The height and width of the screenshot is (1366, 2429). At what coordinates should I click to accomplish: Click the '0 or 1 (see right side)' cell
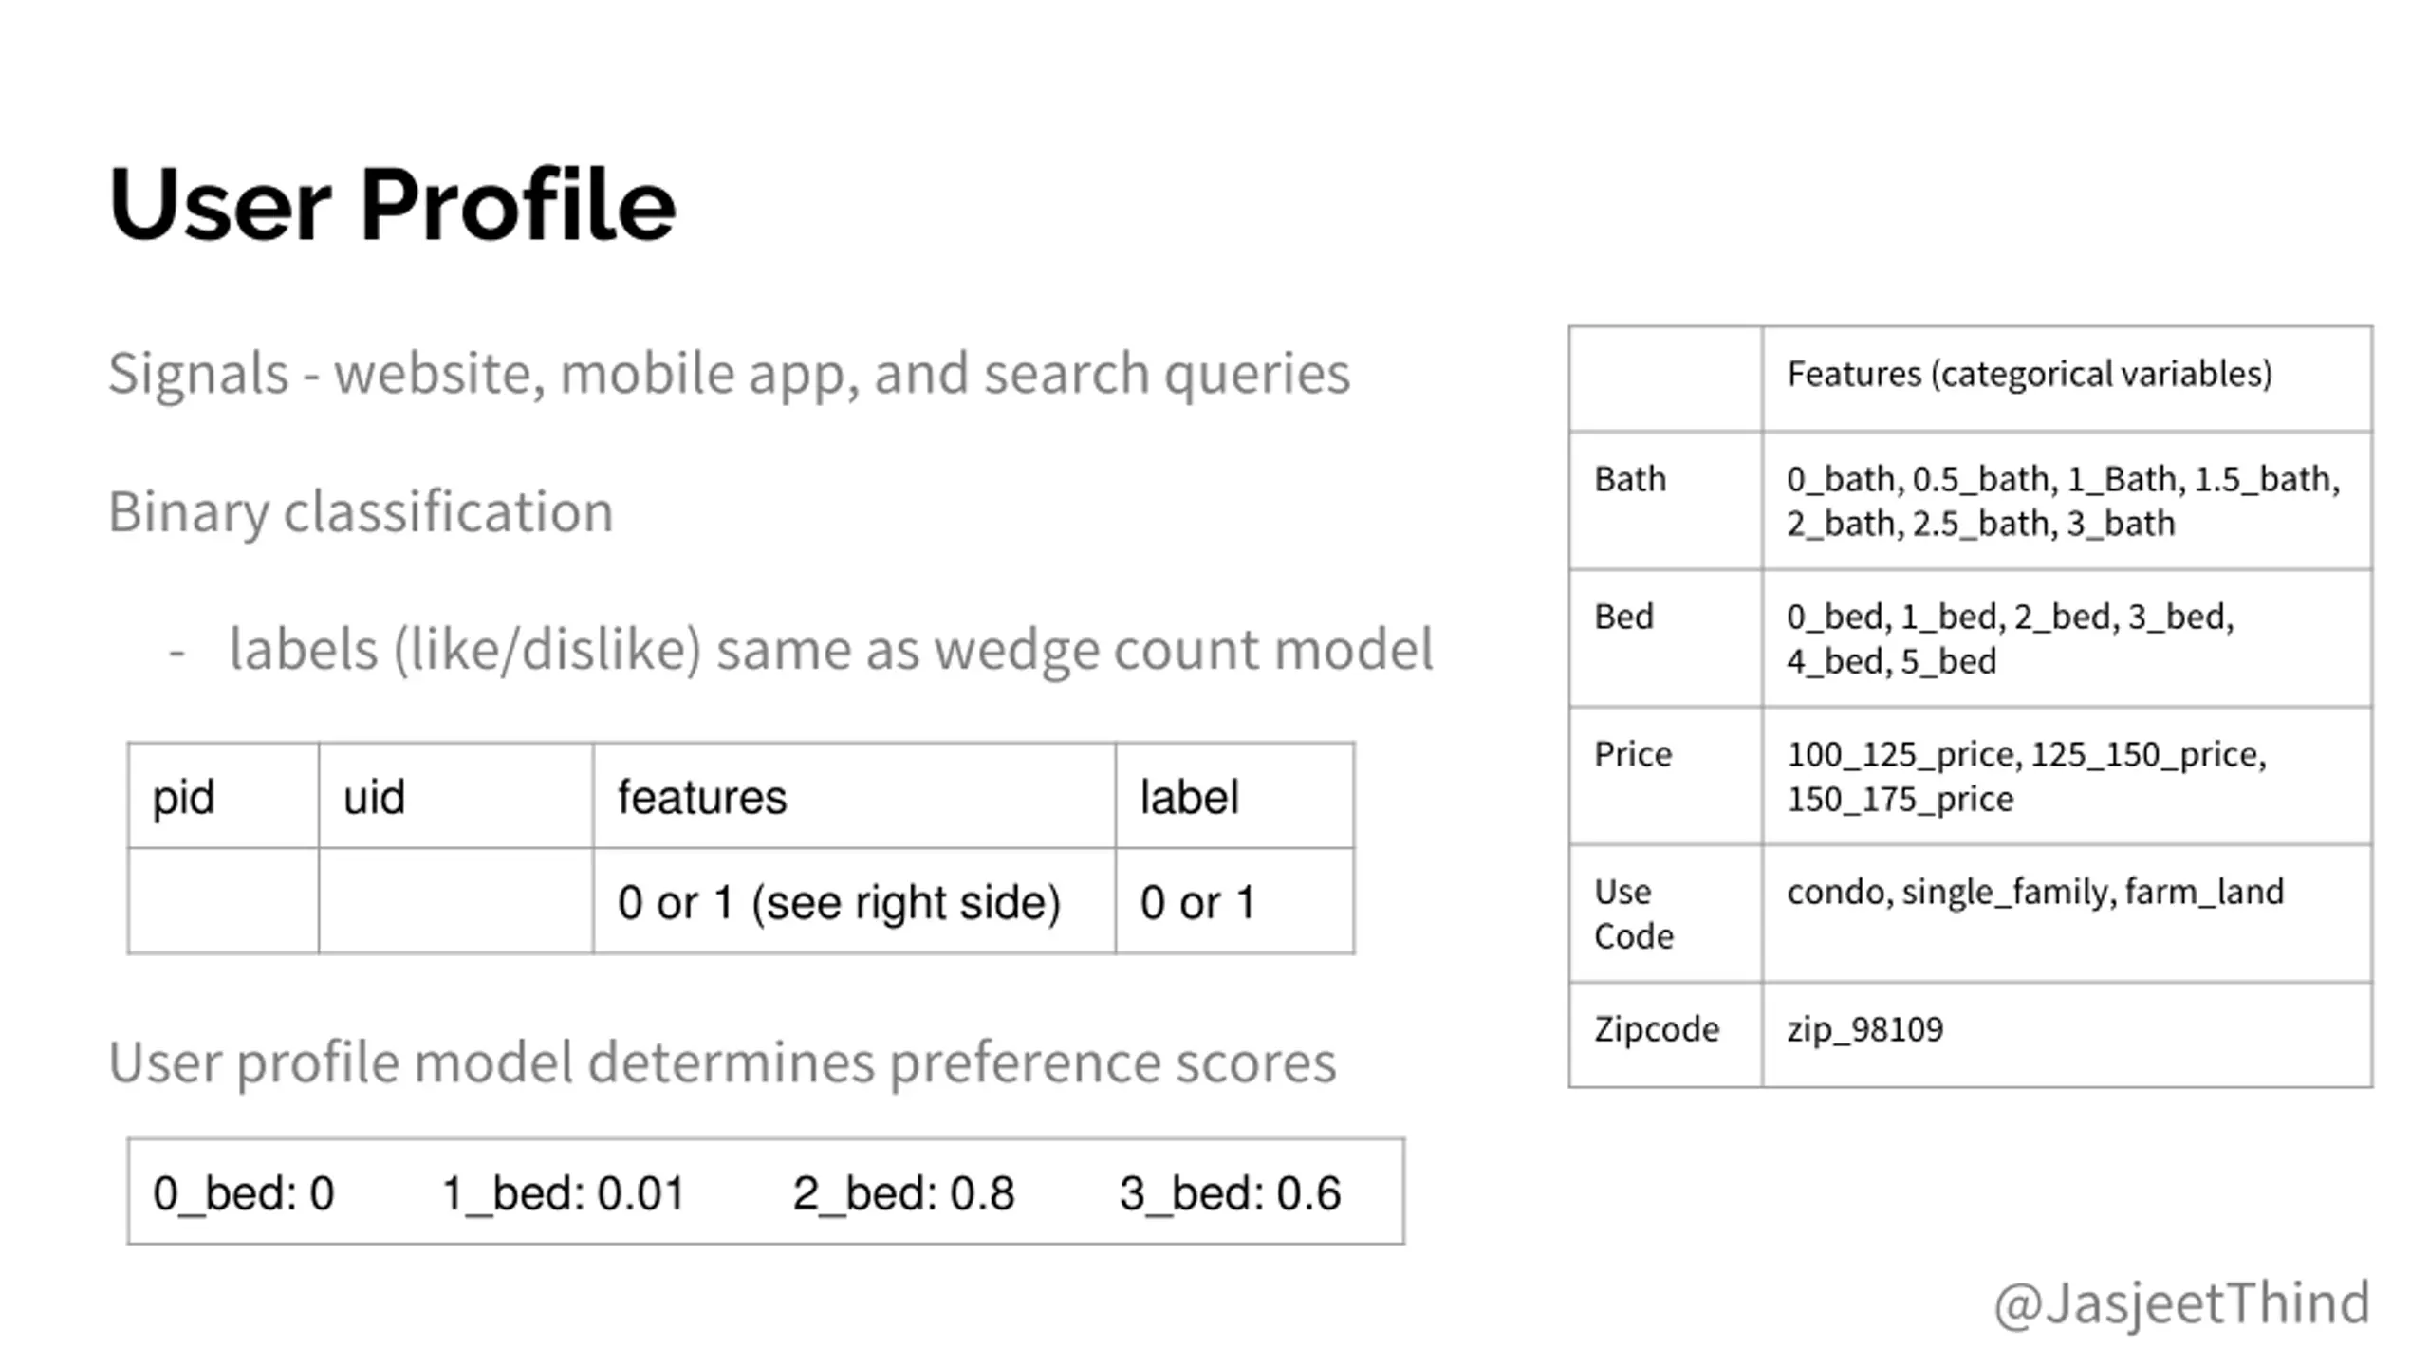point(839,902)
